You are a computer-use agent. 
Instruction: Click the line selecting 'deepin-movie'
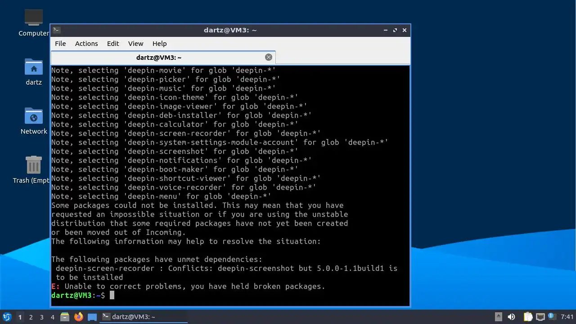163,70
